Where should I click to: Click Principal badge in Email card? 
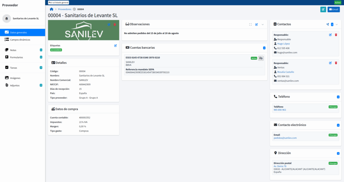click(x=333, y=135)
